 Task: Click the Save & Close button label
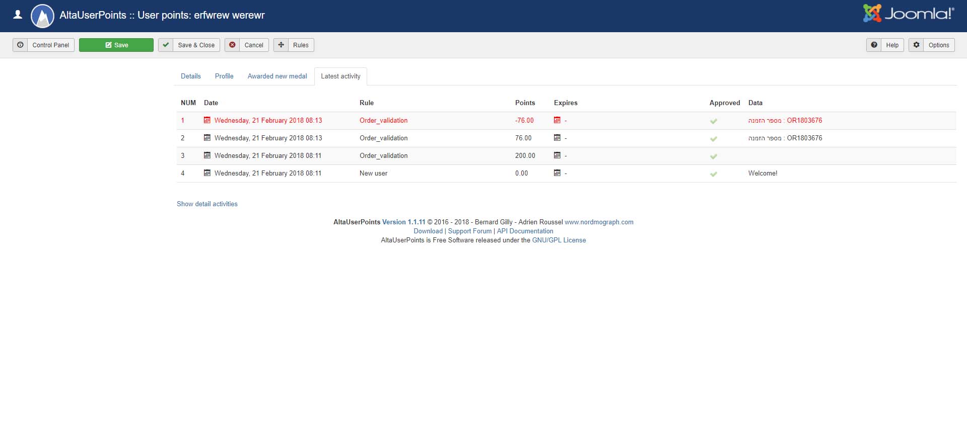tap(196, 45)
